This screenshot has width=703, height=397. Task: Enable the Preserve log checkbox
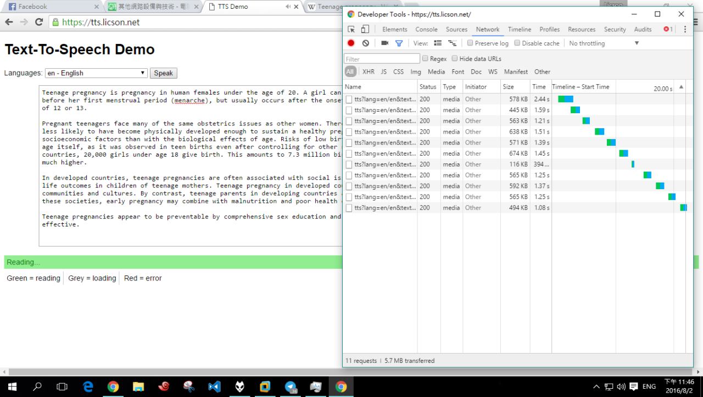point(470,43)
